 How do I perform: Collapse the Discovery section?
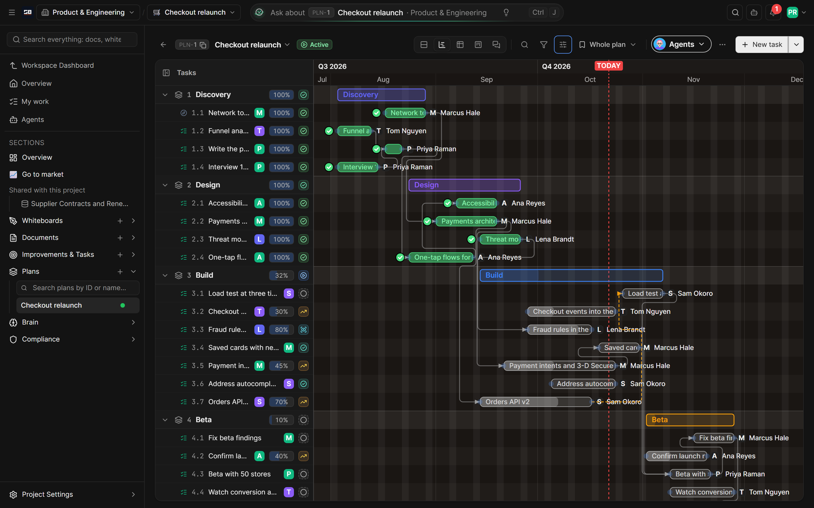pyautogui.click(x=165, y=95)
